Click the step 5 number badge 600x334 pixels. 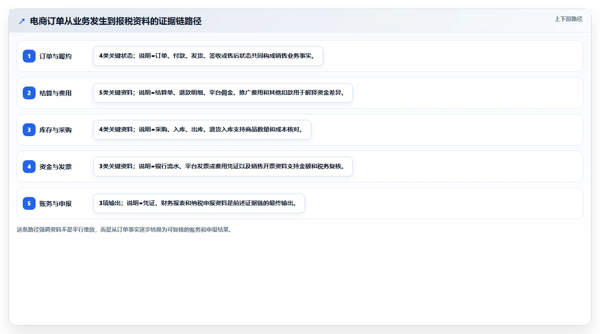pyautogui.click(x=29, y=203)
